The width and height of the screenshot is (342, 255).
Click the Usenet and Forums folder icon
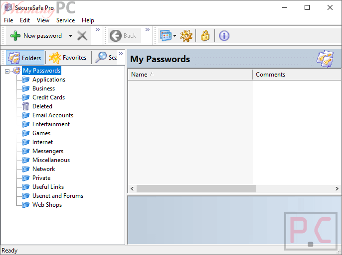tap(26, 196)
